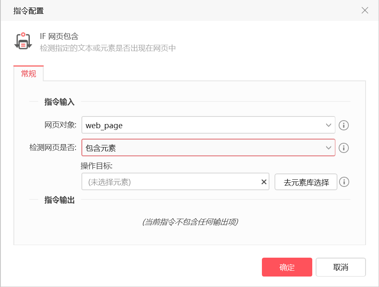Click the IF 网页包含 instruction icon
This screenshot has width=379, height=287.
[23, 41]
